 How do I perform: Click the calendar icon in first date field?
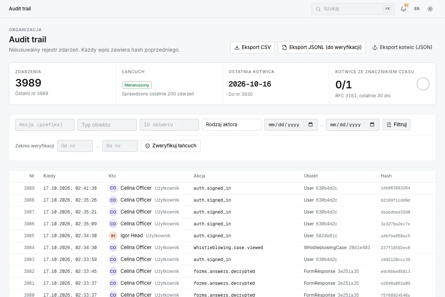tap(311, 125)
